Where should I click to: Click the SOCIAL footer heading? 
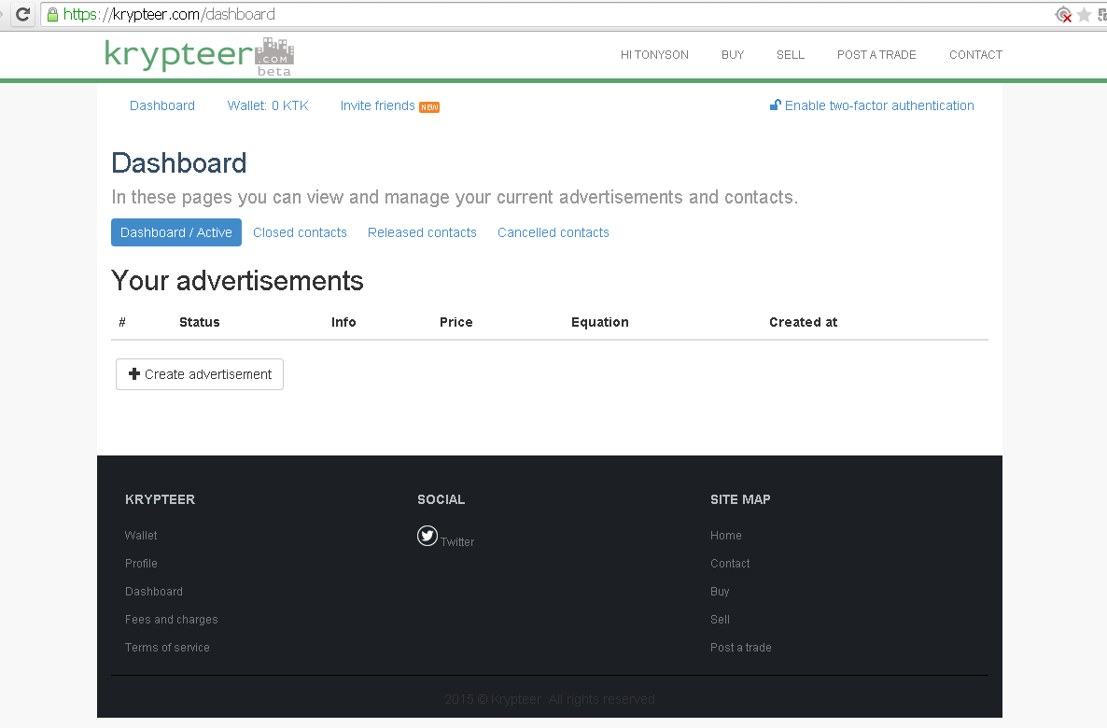441,499
